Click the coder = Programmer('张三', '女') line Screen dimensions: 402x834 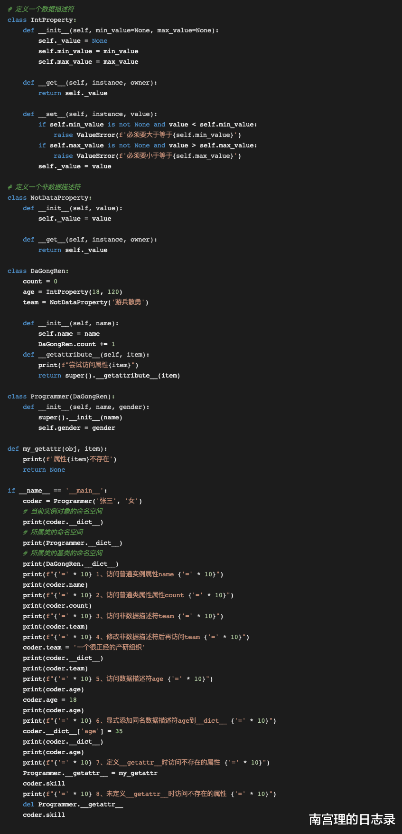point(83,501)
